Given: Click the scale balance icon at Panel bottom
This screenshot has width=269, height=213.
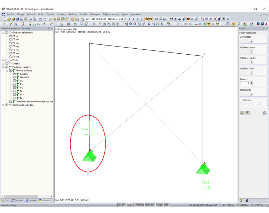Looking at the screenshot, I should point(241,200).
